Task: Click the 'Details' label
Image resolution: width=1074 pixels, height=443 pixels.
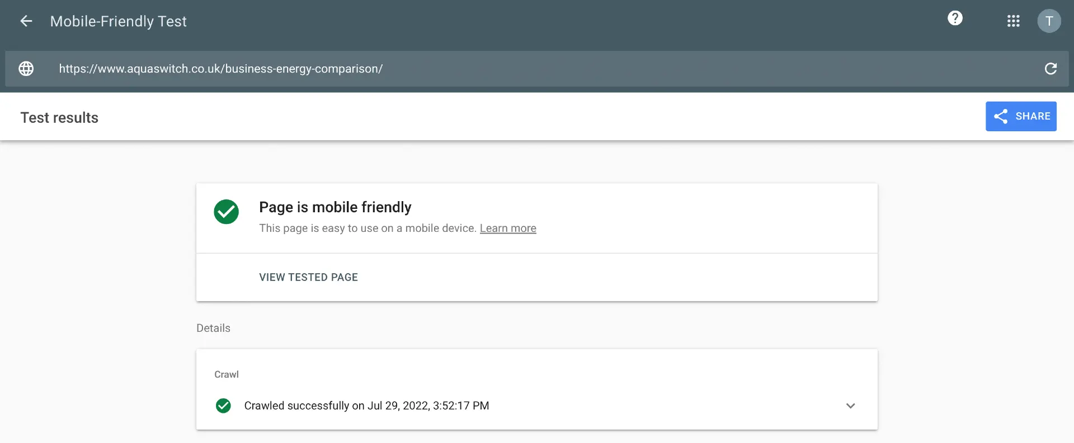Action: pos(213,328)
